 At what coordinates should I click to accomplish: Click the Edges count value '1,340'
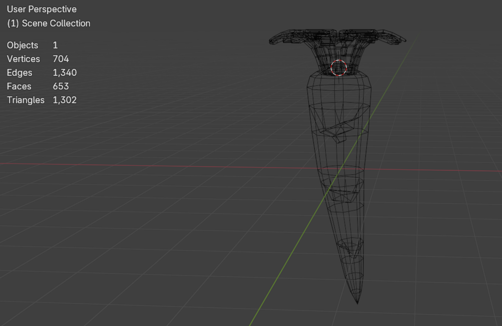(x=64, y=72)
